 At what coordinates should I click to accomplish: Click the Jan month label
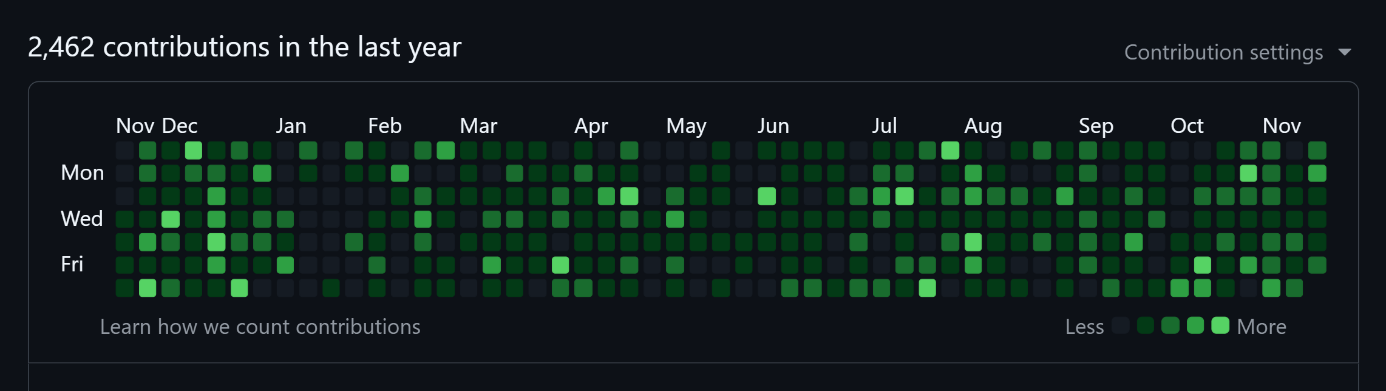(291, 126)
